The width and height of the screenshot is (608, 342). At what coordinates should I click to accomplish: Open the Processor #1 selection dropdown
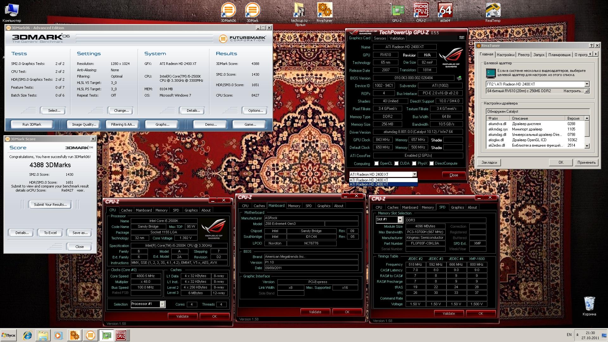pyautogui.click(x=162, y=304)
